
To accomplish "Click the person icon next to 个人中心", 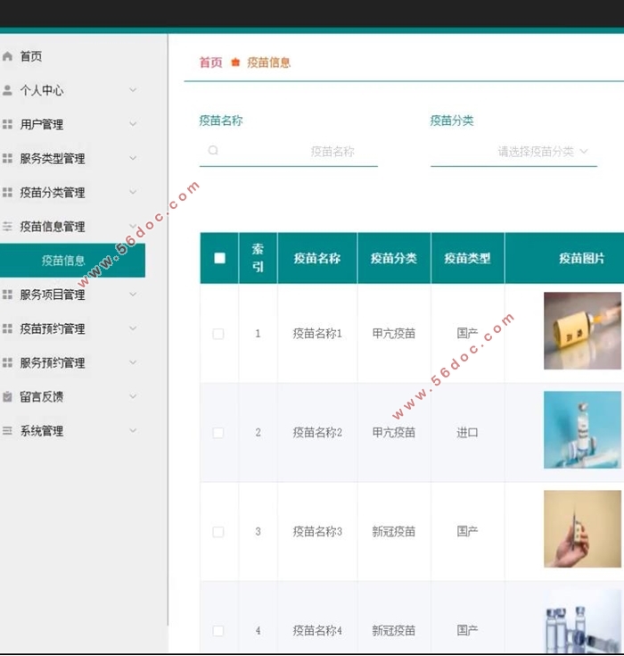I will pos(8,90).
